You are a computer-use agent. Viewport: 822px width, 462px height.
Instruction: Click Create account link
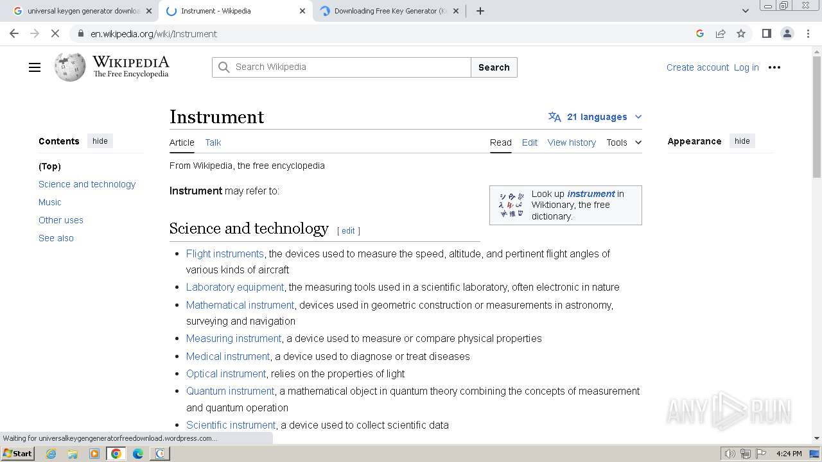pos(697,67)
